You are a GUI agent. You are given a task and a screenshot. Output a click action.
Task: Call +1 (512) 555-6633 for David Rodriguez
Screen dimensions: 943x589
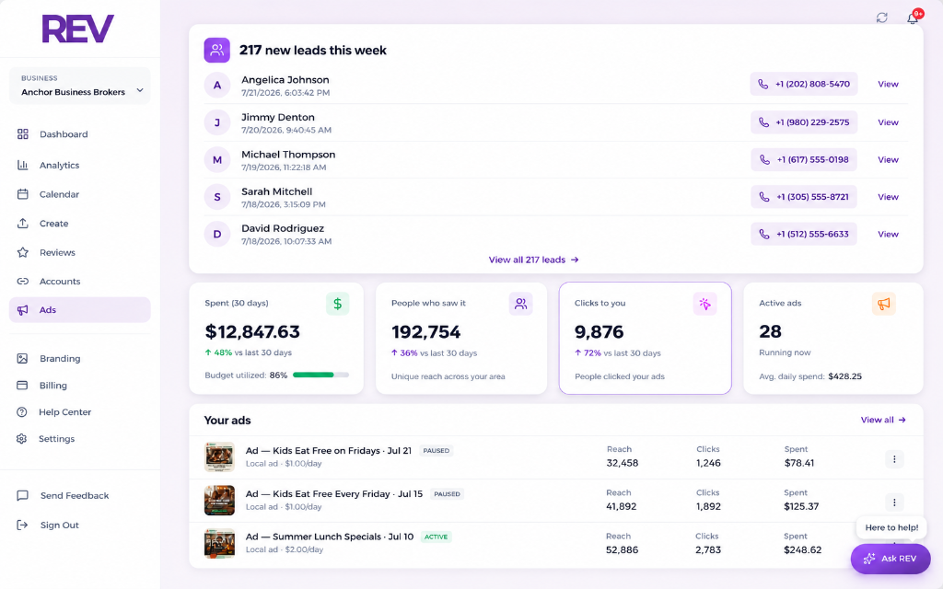coord(803,235)
